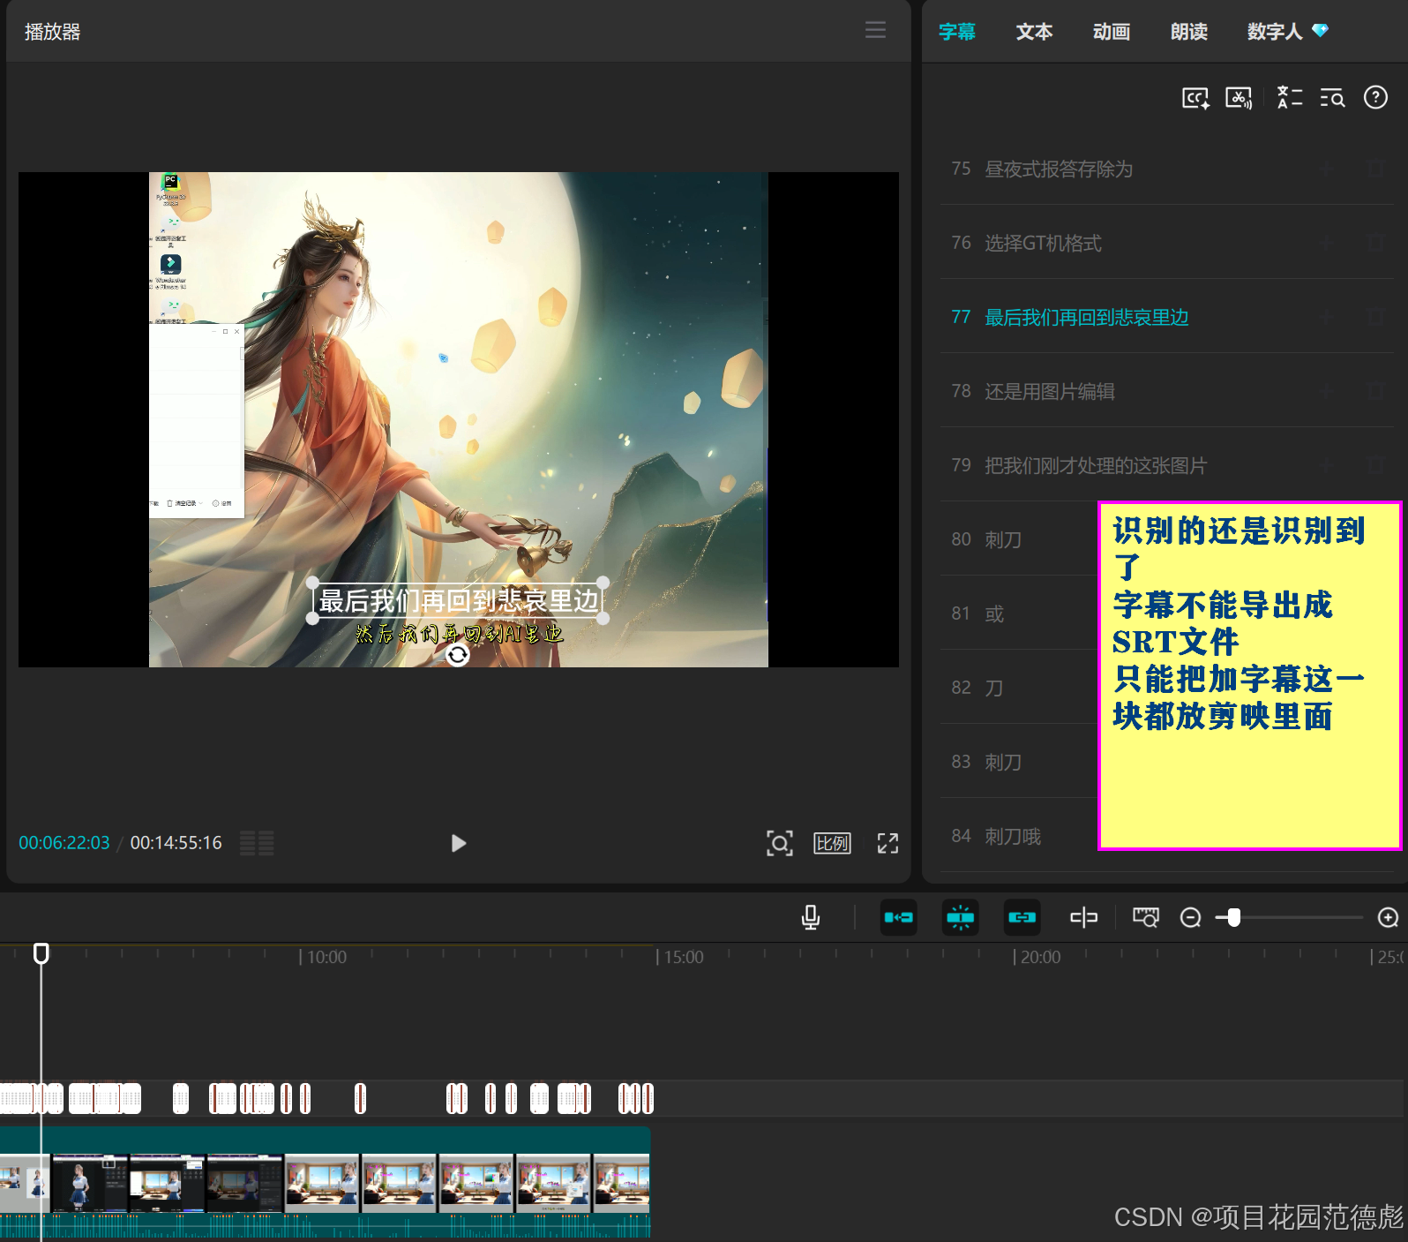Open the 动画 tab
This screenshot has width=1408, height=1242.
(x=1112, y=32)
